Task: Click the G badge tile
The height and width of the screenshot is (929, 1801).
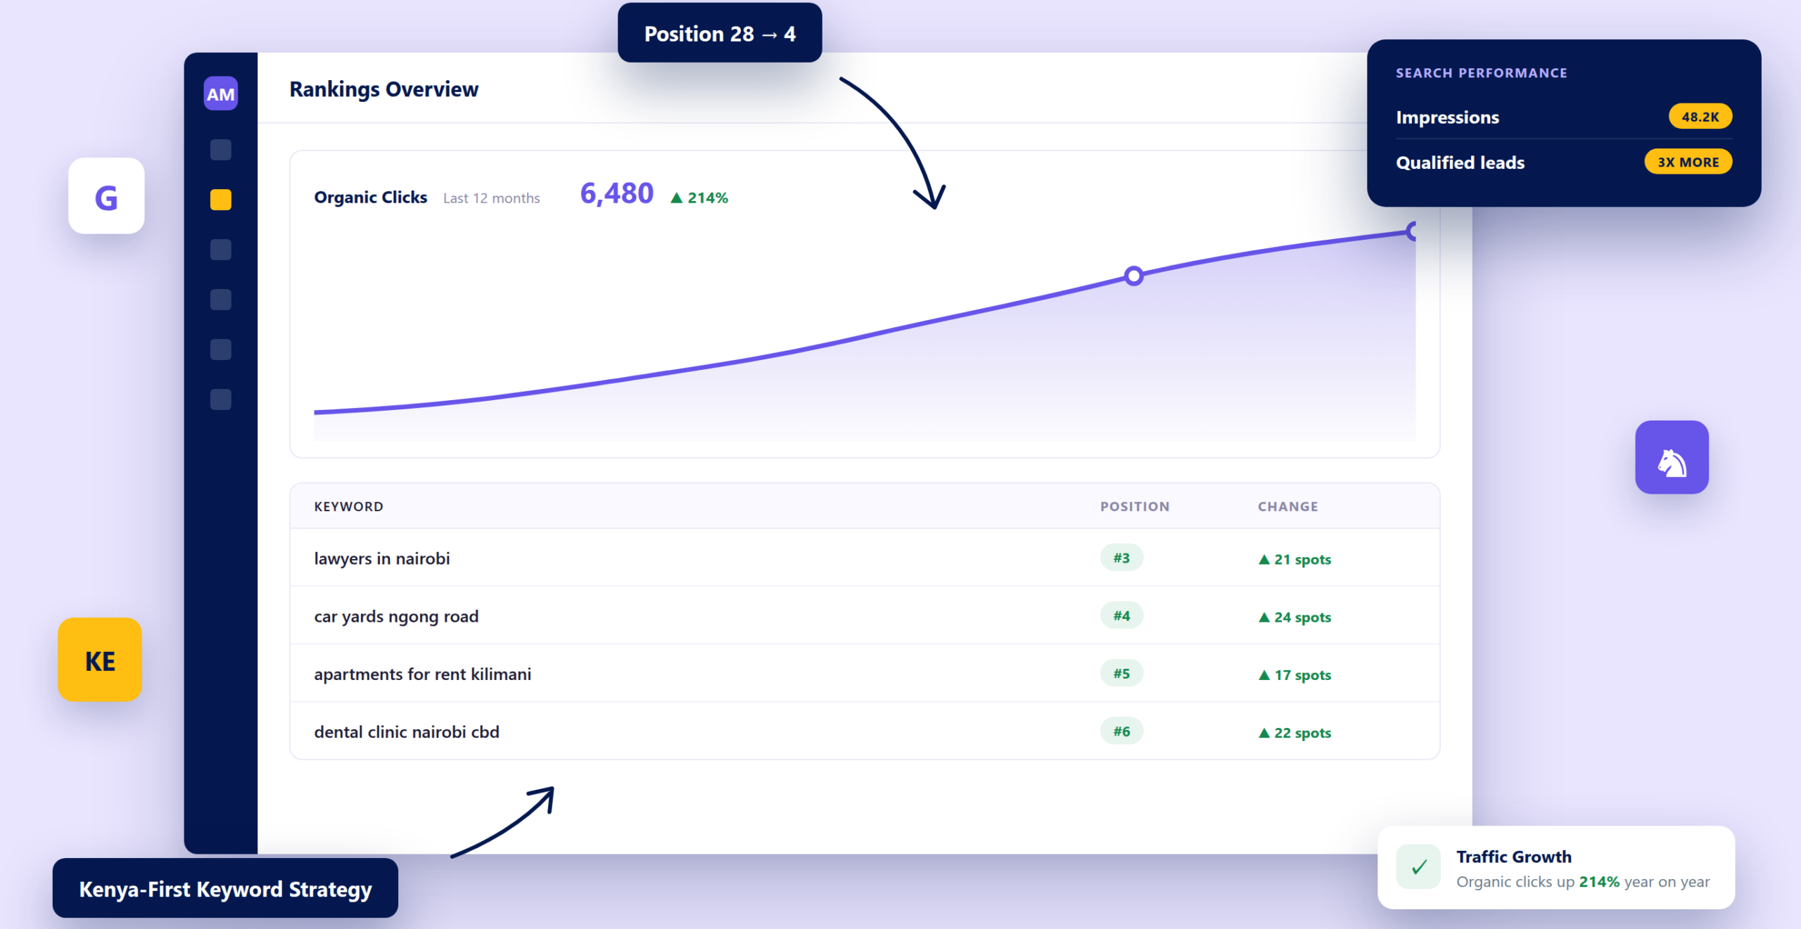Action: (x=106, y=196)
